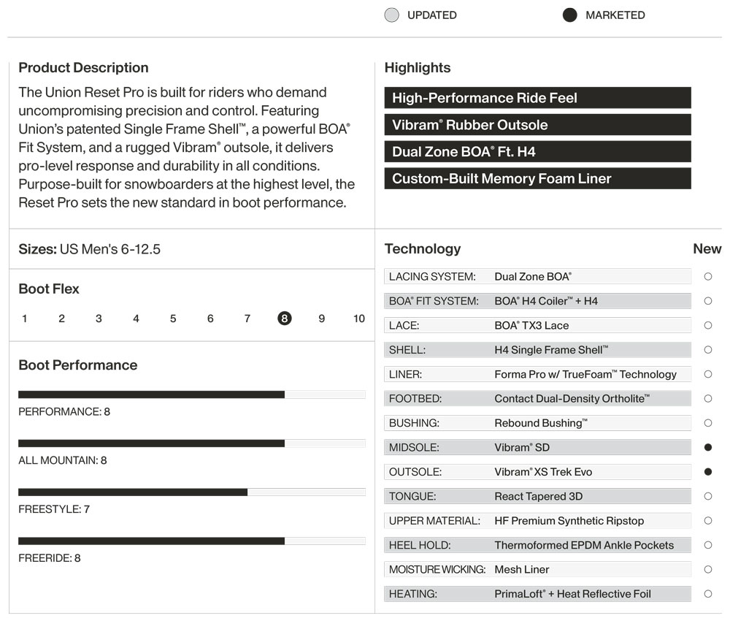
Task: Click the Freestyle performance rating bar
Action: tap(191, 492)
